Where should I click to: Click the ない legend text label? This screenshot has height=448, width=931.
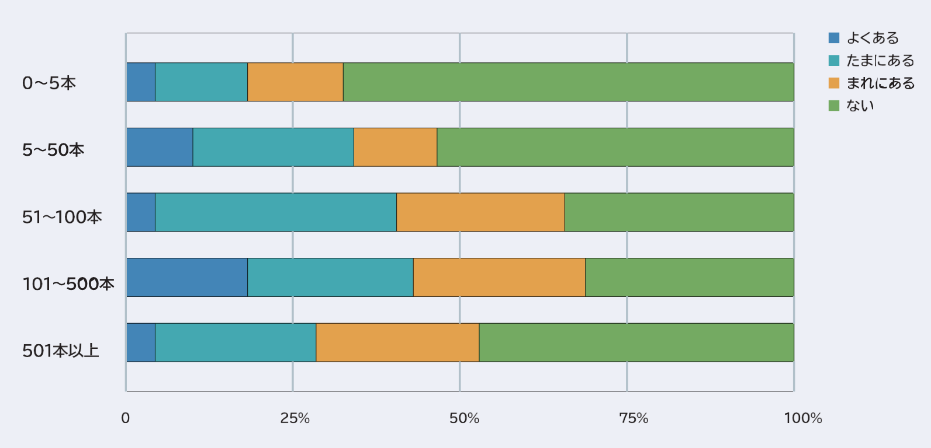860,106
